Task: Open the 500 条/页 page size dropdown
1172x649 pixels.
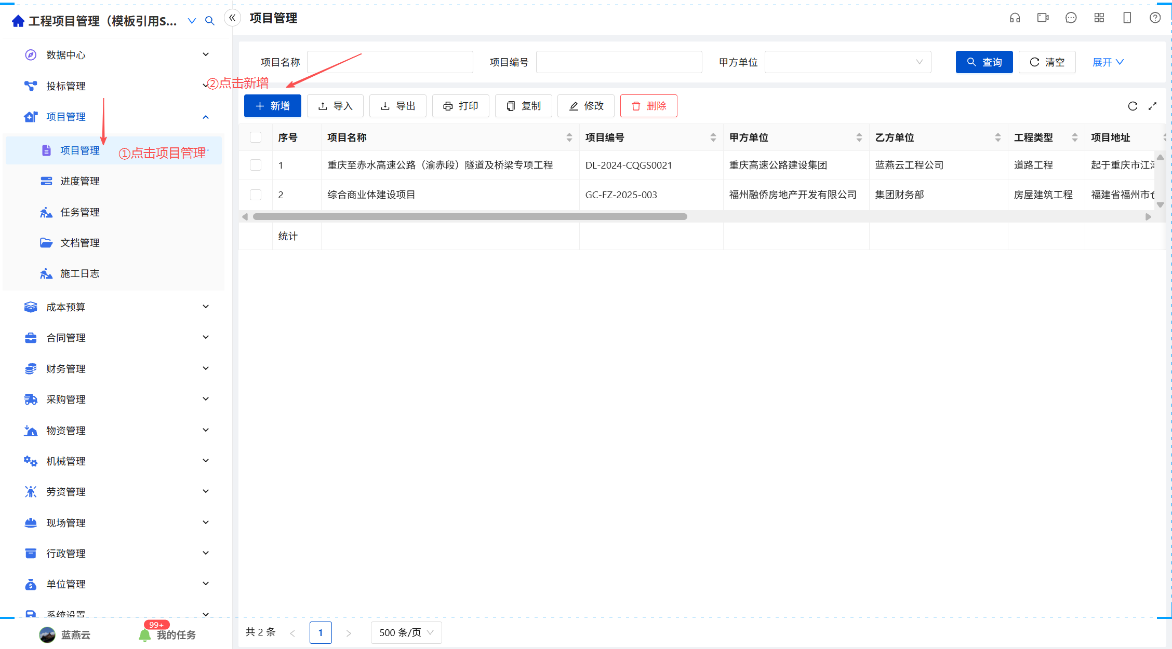Action: click(406, 632)
